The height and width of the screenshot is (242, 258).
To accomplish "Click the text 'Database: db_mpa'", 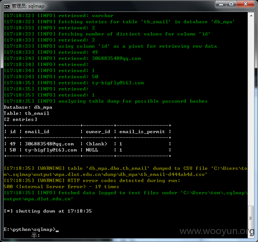I will (28, 107).
